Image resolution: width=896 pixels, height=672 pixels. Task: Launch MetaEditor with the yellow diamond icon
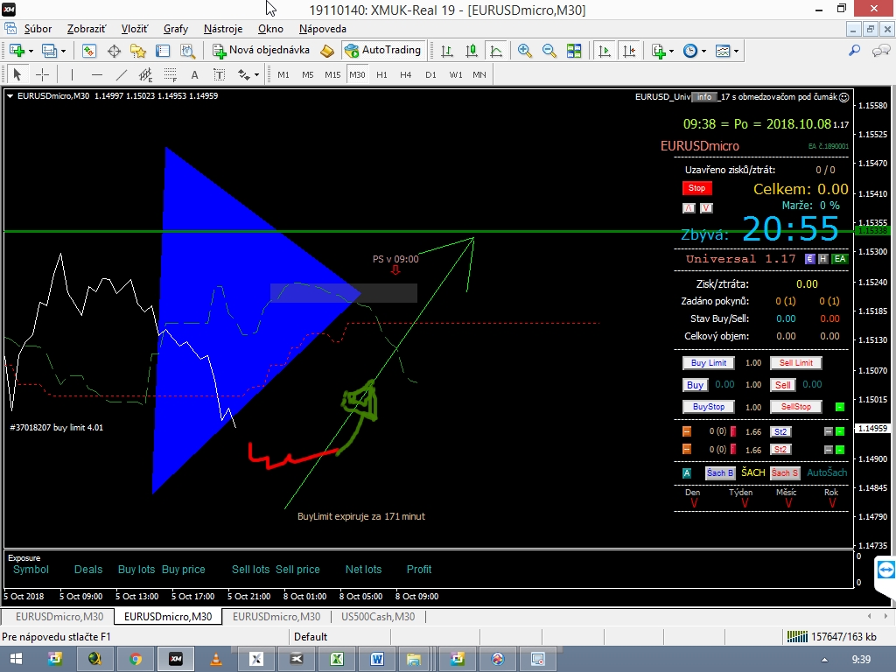pyautogui.click(x=327, y=51)
